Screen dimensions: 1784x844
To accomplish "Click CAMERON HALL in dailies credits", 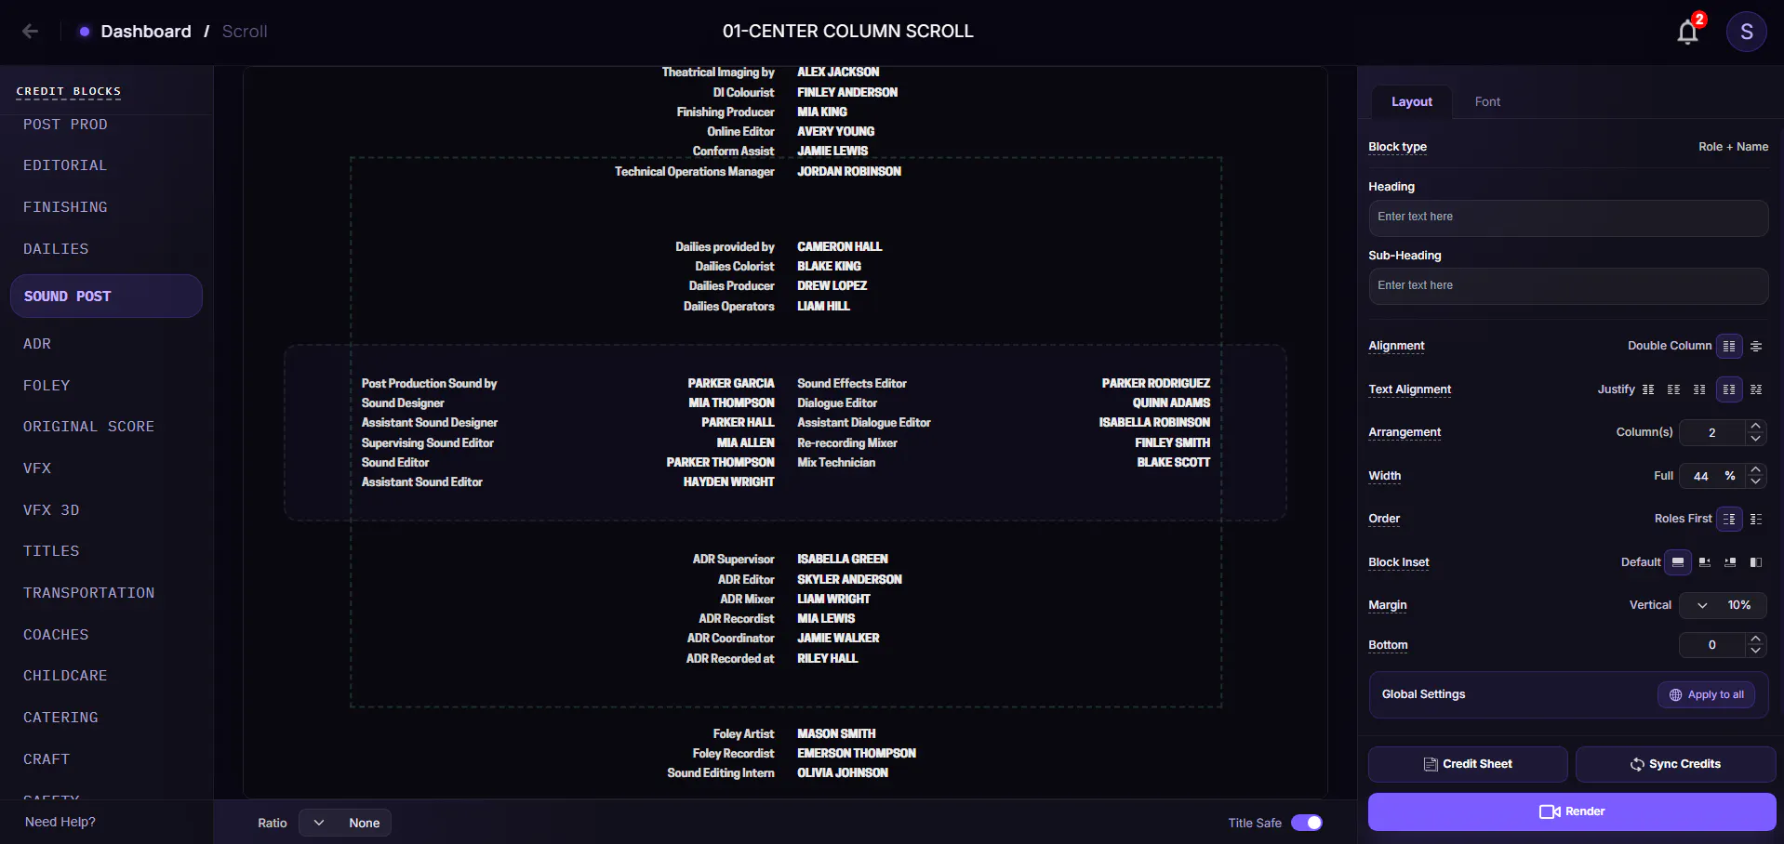I will coord(839,246).
